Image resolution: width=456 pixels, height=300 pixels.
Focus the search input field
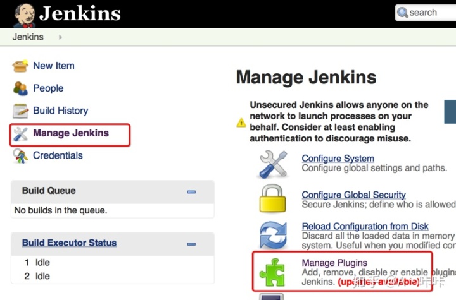tap(426, 13)
